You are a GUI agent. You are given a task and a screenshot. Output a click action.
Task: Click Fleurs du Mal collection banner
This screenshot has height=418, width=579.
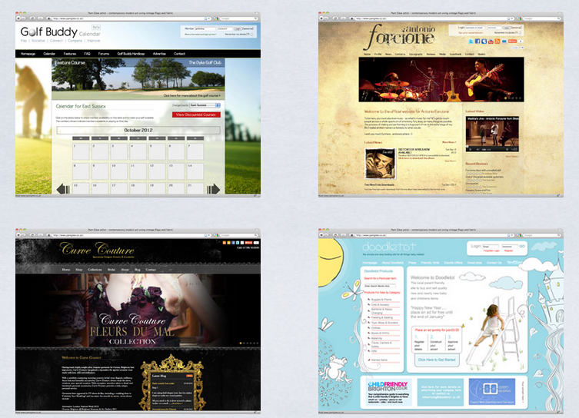[138, 310]
